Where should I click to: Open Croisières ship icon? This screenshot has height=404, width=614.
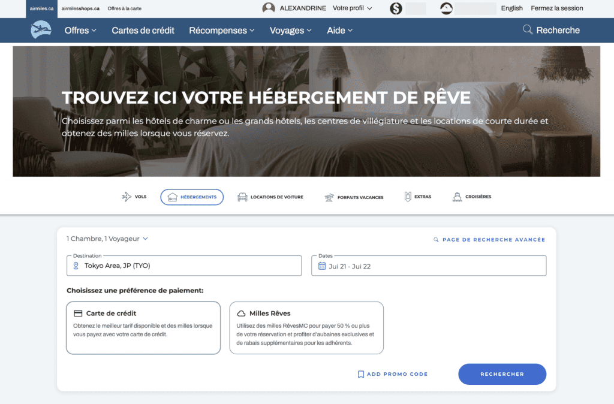click(x=456, y=196)
